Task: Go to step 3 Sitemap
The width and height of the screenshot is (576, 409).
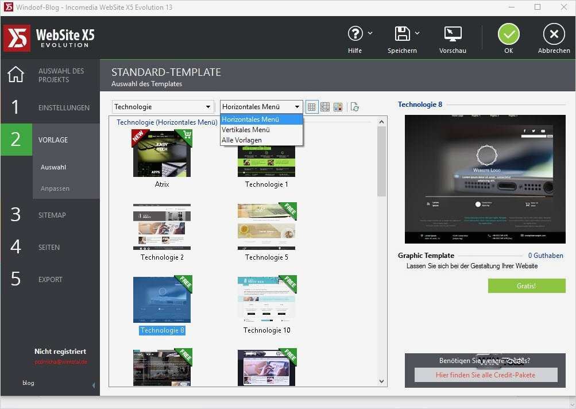Action: 50,215
